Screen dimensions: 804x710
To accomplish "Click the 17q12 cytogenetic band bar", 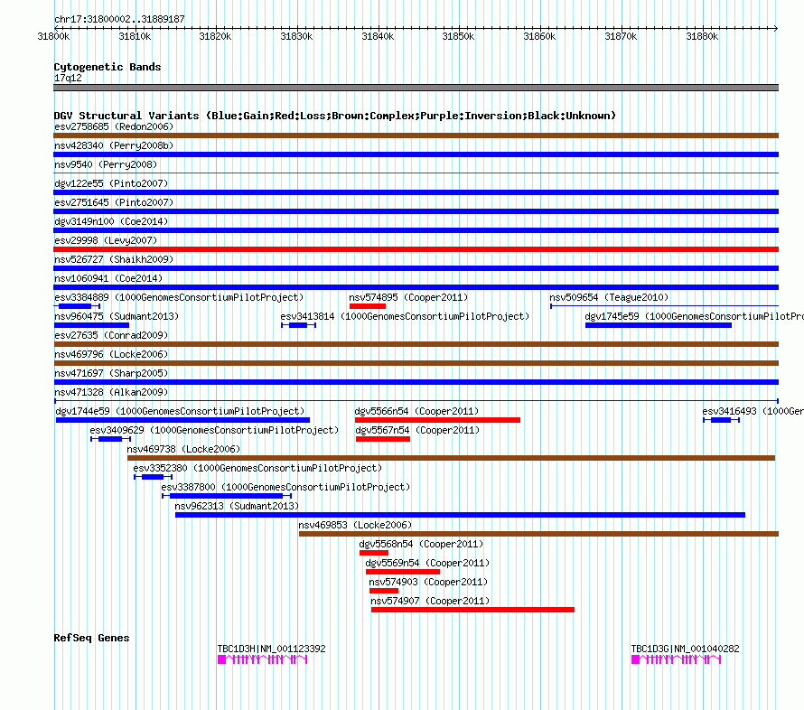I will [416, 88].
